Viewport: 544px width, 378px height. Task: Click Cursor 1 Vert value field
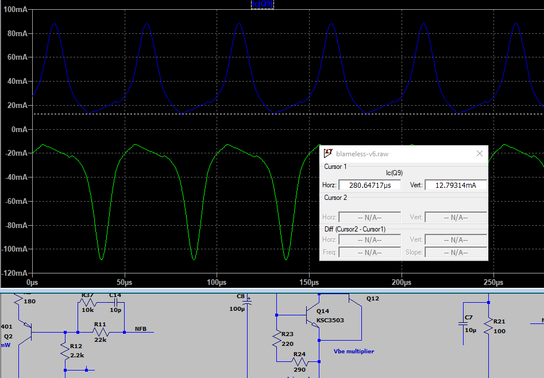[x=456, y=185]
